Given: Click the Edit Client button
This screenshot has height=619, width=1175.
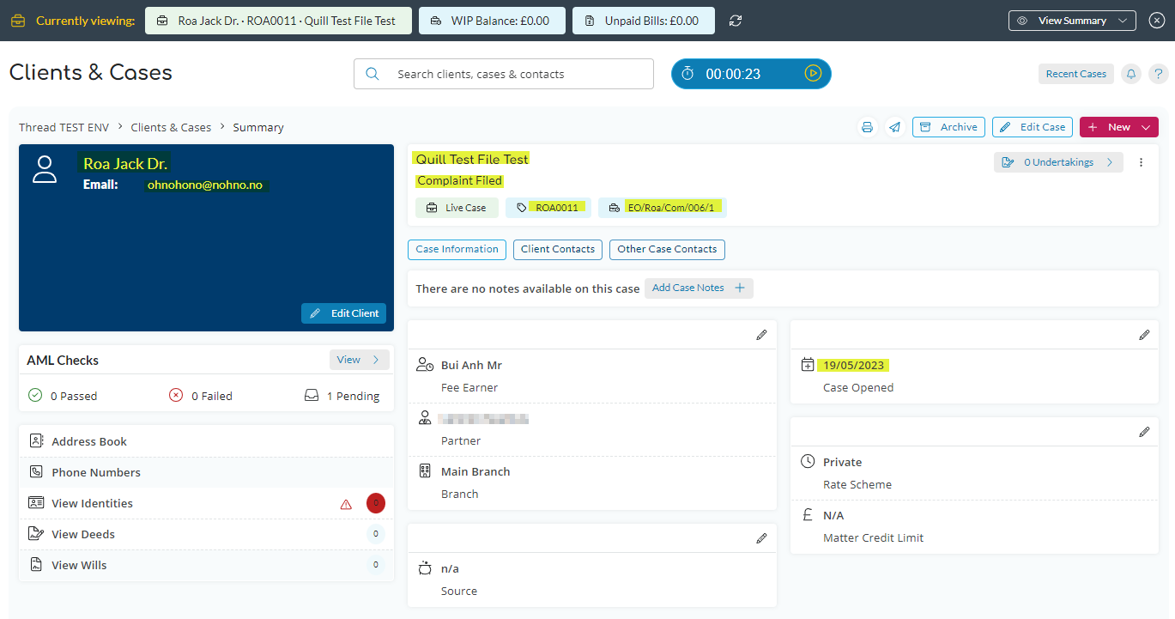Looking at the screenshot, I should pos(344,313).
